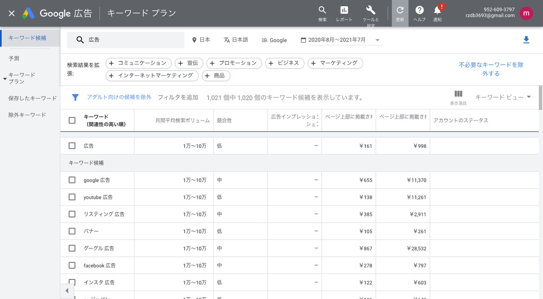Viewport: 543px width, 299px height.
Task: Sort by キーワード (関連性の高い順) header
Action: point(105,121)
